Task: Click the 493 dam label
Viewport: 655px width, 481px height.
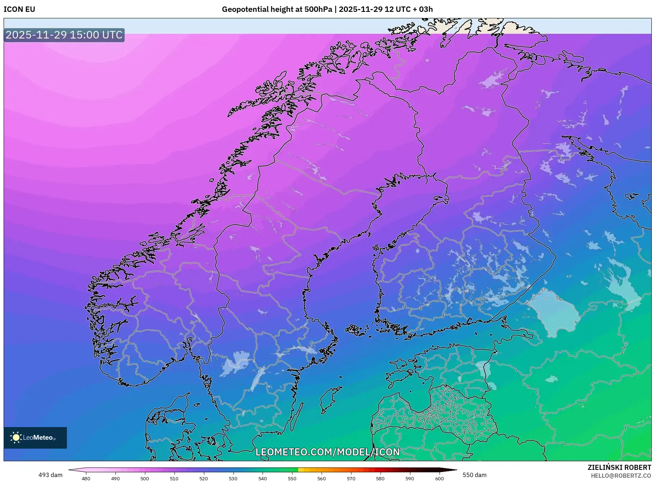Action: click(50, 475)
